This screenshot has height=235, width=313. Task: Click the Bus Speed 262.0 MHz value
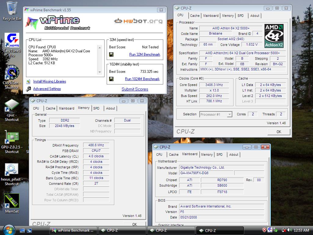tap(214, 96)
